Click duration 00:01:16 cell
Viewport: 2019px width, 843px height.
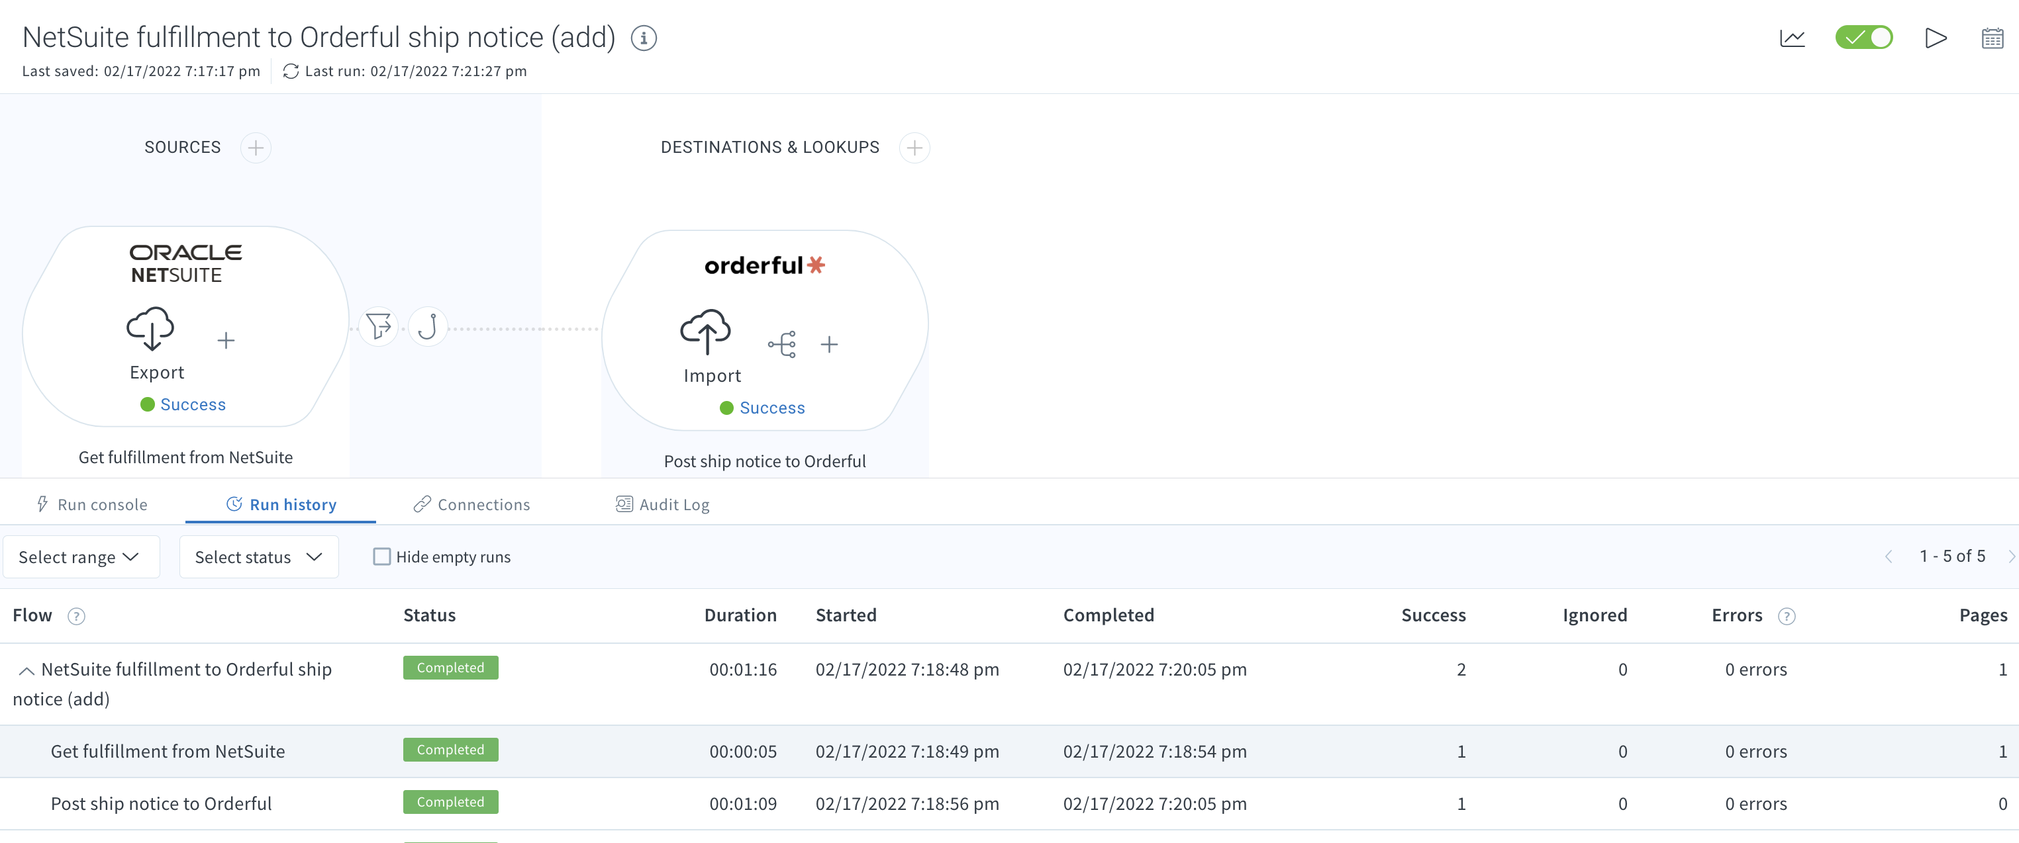point(743,670)
